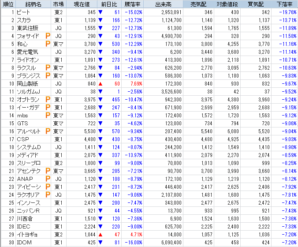Select the stock name 岡山製紙

27,84
